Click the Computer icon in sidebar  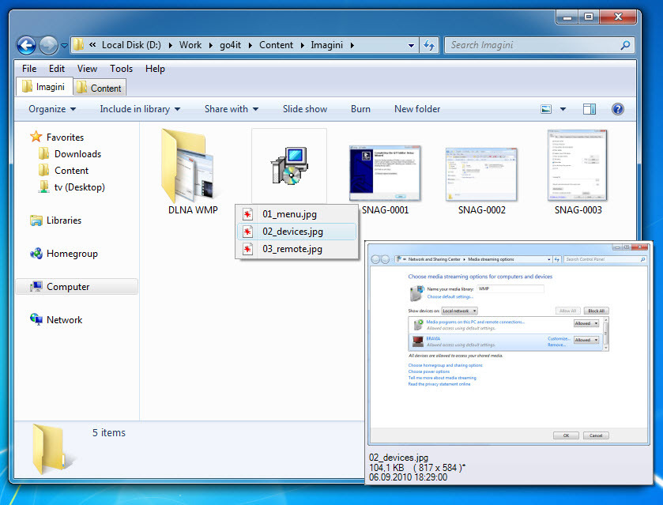click(x=36, y=286)
